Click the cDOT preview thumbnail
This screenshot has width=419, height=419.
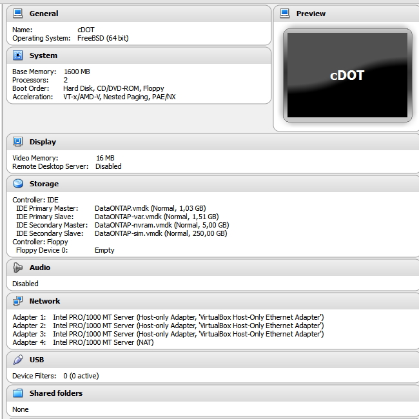pos(347,75)
